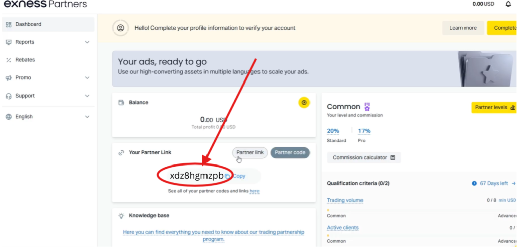Click the Active clients progress bar
Viewport: 517px width, 247px height.
point(422,235)
